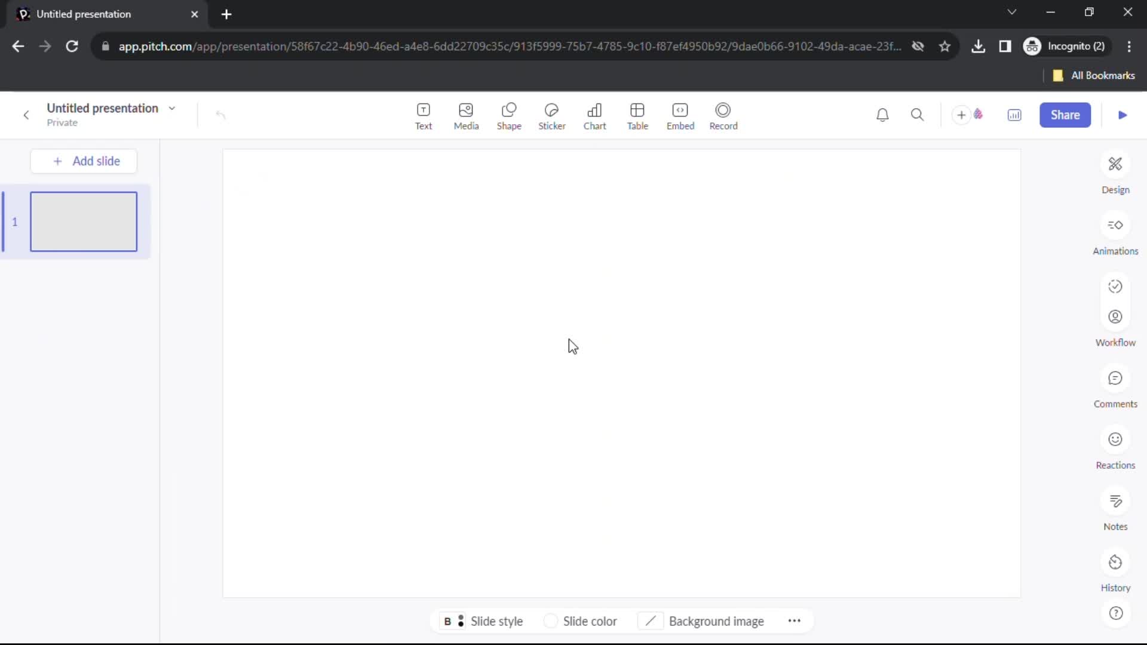1147x645 pixels.
Task: Click the Sticker tool
Action: (x=552, y=115)
